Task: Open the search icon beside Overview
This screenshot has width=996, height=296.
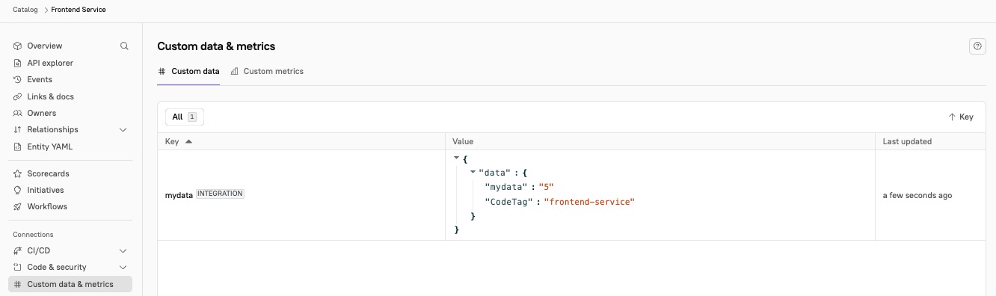Action: coord(125,46)
